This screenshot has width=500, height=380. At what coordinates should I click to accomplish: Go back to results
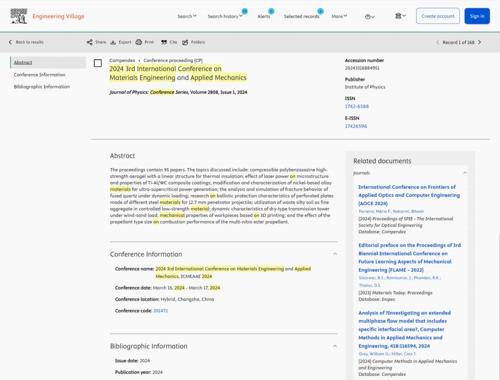[x=26, y=42]
